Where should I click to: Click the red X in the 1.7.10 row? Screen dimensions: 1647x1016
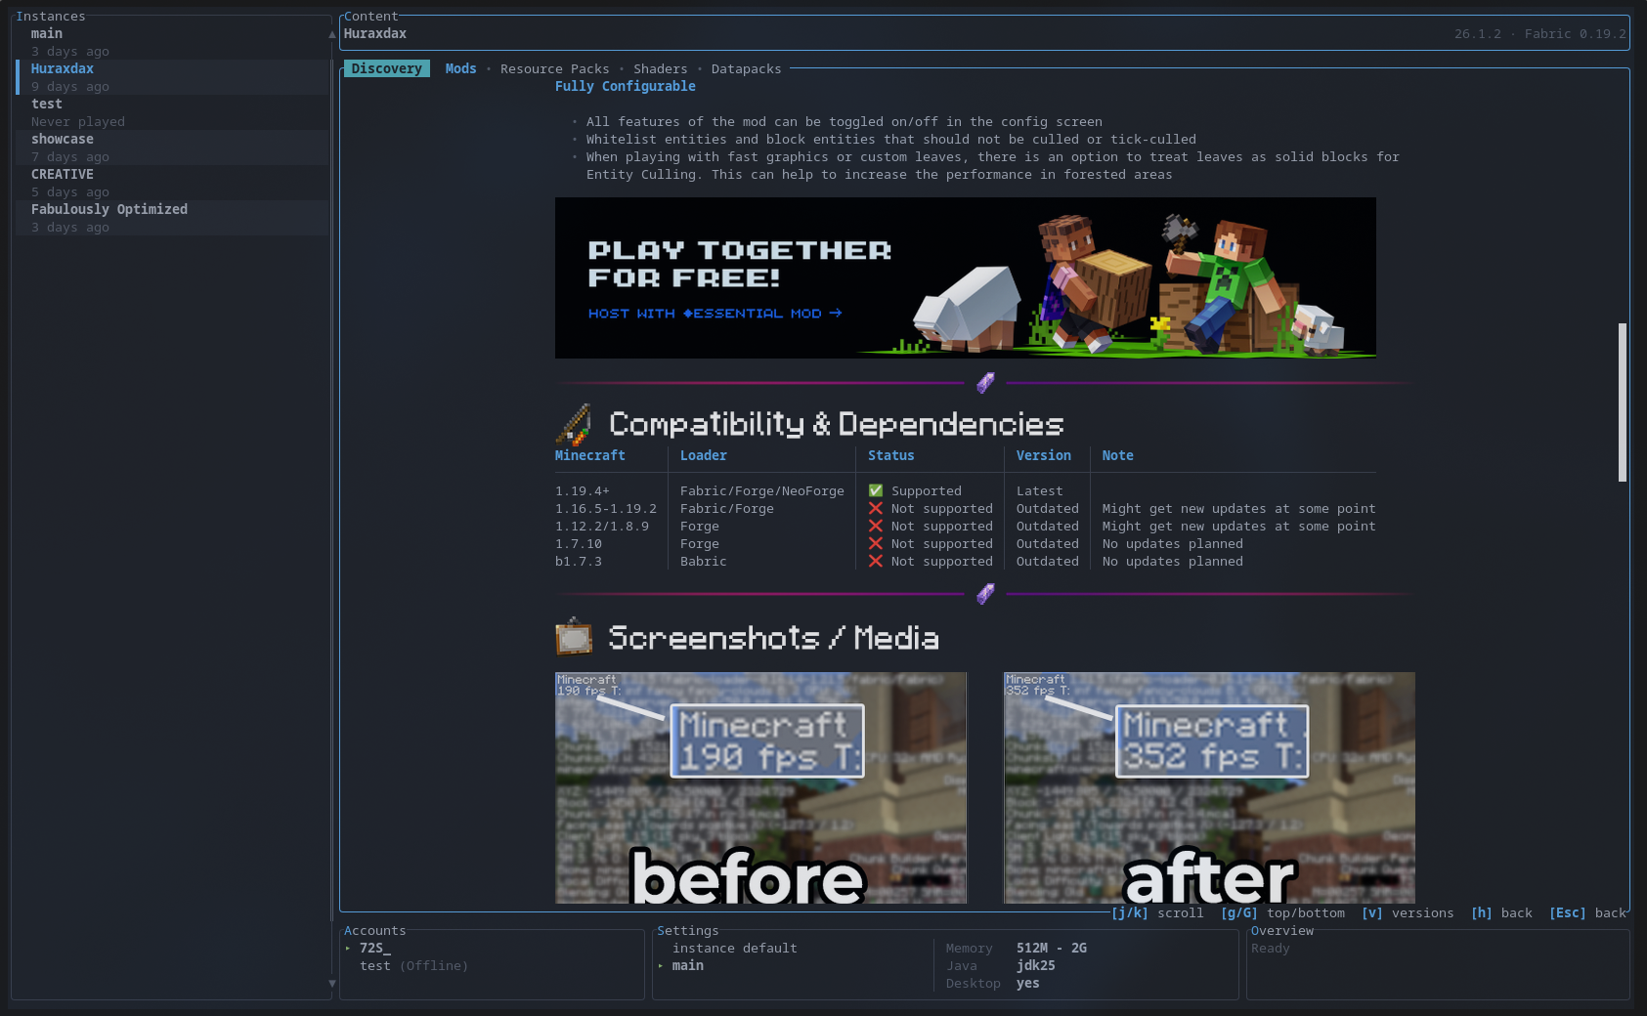pos(876,543)
